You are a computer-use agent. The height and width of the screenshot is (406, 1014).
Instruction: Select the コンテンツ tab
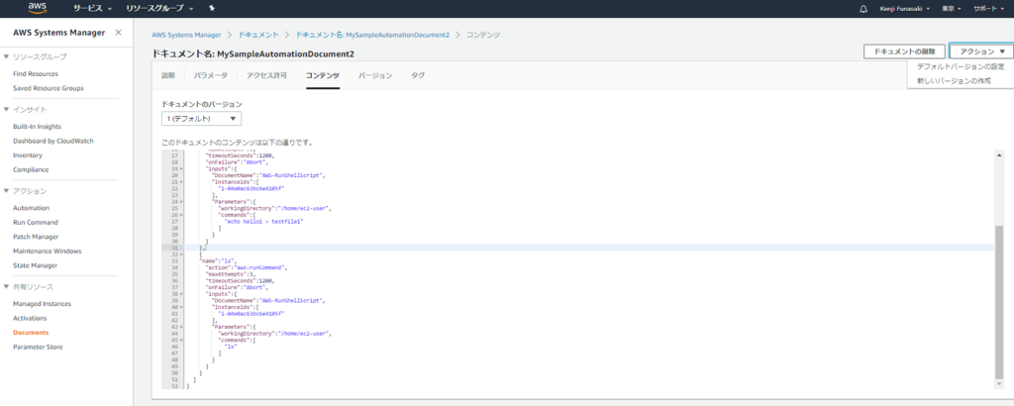(323, 75)
